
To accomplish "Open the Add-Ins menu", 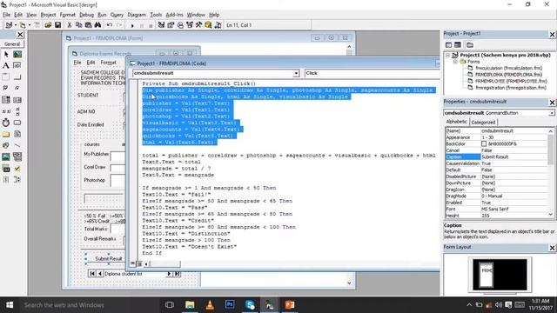I will coord(174,15).
